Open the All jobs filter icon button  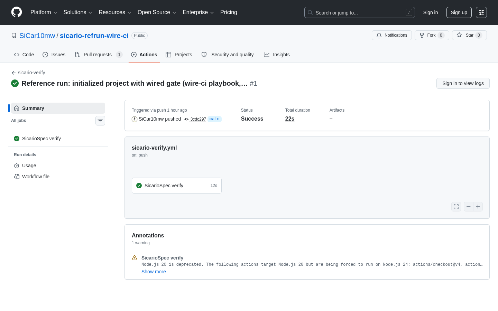click(x=100, y=121)
